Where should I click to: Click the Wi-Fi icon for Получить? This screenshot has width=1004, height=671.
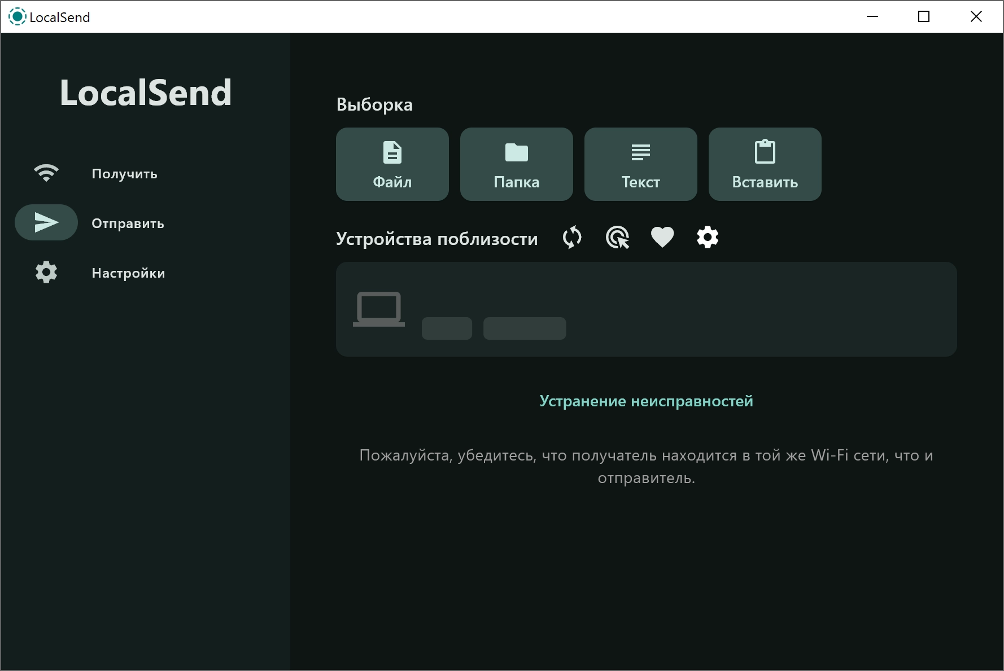coord(46,173)
